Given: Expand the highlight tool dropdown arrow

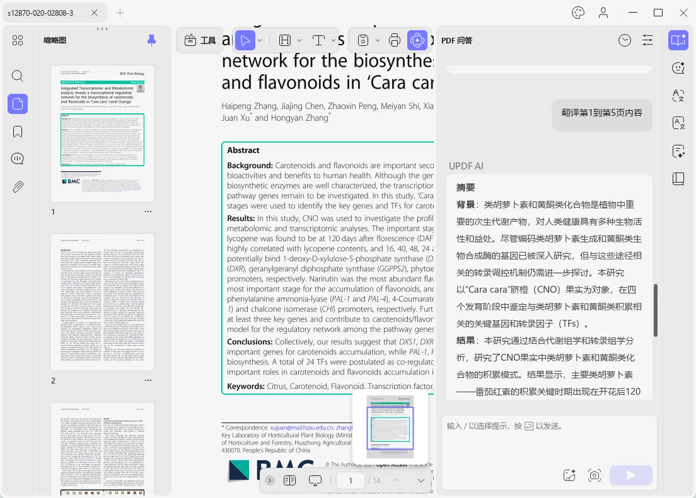Looking at the screenshot, I should pos(299,40).
